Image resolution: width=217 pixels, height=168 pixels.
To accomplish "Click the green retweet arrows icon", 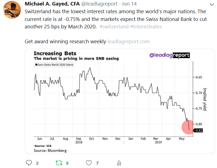I will click(x=59, y=163).
